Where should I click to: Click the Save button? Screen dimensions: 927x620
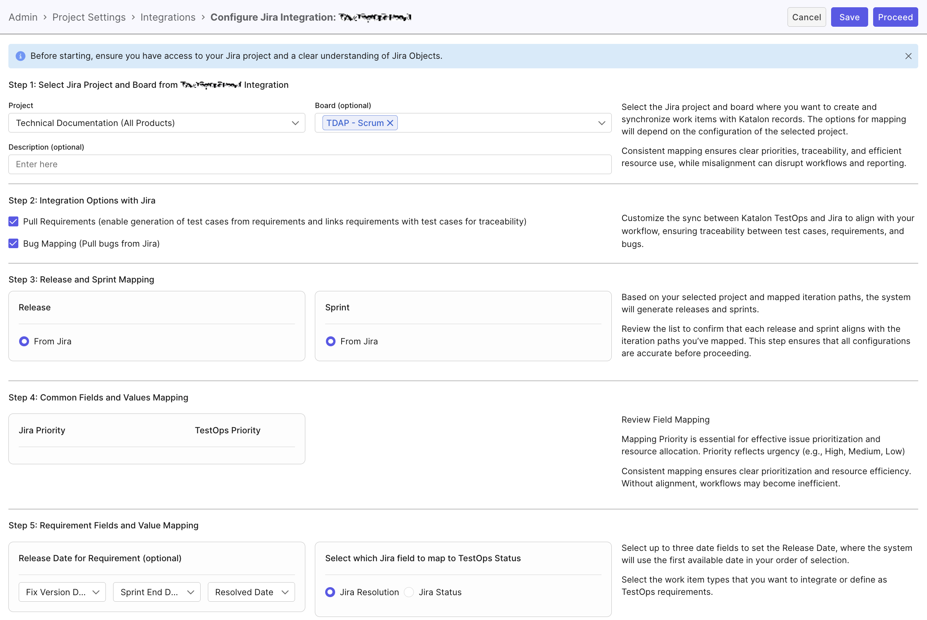click(849, 17)
